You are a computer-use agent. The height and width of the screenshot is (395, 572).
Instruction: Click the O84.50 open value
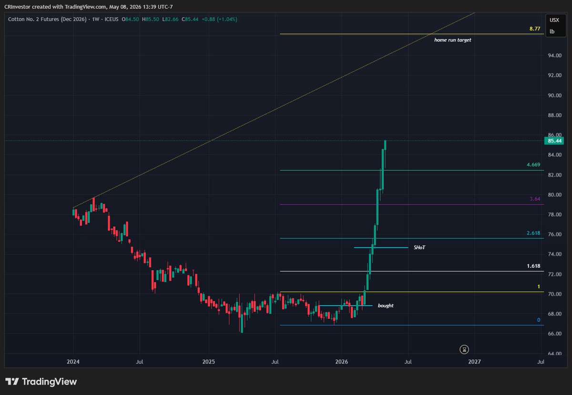click(x=130, y=19)
